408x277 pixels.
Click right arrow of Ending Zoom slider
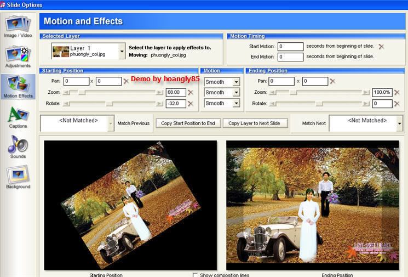(x=366, y=93)
